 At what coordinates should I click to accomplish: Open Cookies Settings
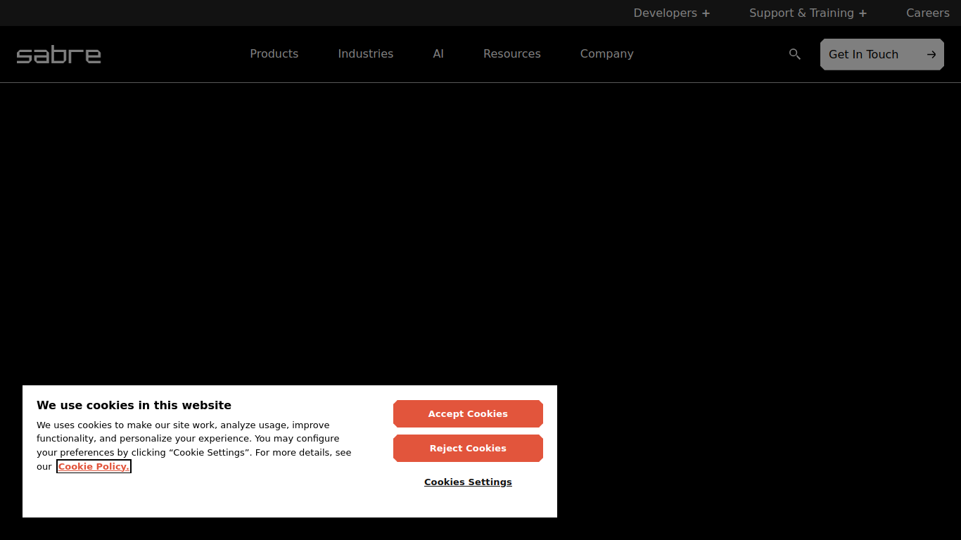click(x=468, y=482)
